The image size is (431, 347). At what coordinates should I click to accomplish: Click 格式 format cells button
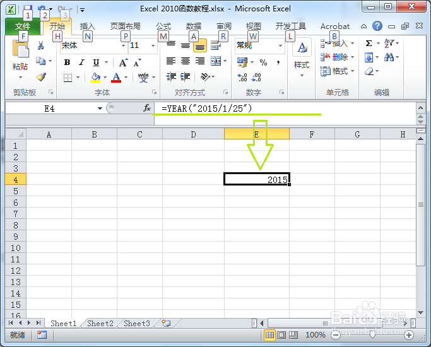[337, 71]
